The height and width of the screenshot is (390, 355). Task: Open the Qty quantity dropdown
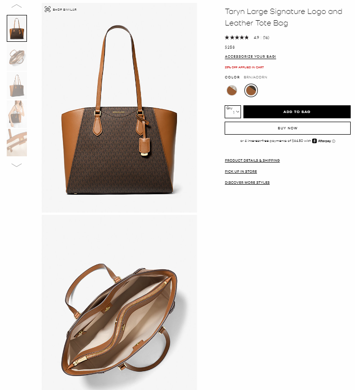(x=233, y=112)
